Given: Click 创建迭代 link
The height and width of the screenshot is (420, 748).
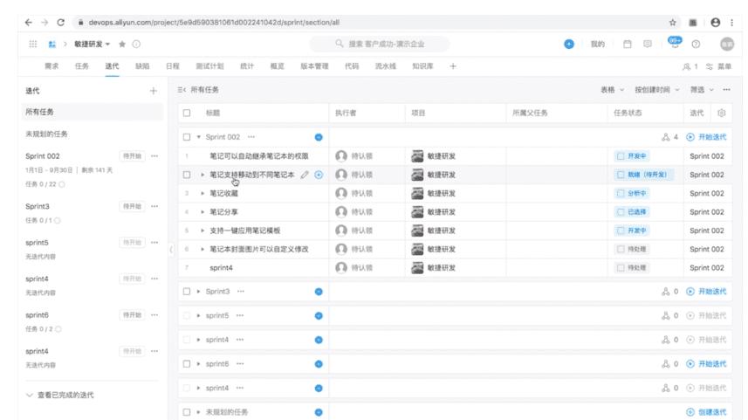Looking at the screenshot, I should click(706, 412).
